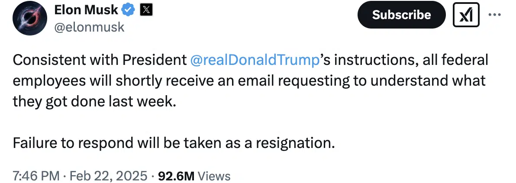Viewport: 516px width, 183px height.
Task: Open Grok explain-this-post icon
Action: [x=466, y=15]
